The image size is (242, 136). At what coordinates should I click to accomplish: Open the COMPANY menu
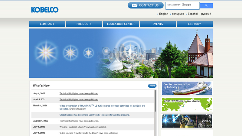click(47, 24)
